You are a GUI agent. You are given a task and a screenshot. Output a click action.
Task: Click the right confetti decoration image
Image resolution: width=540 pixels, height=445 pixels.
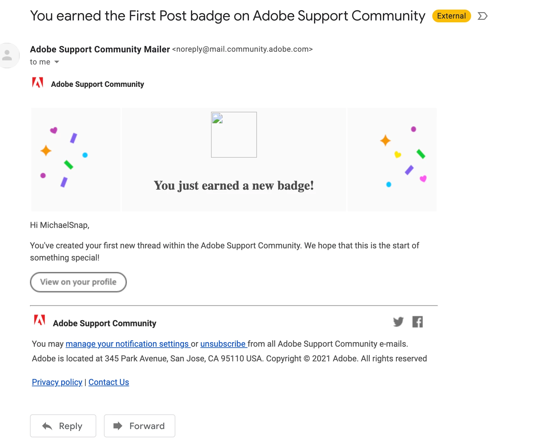(392, 159)
